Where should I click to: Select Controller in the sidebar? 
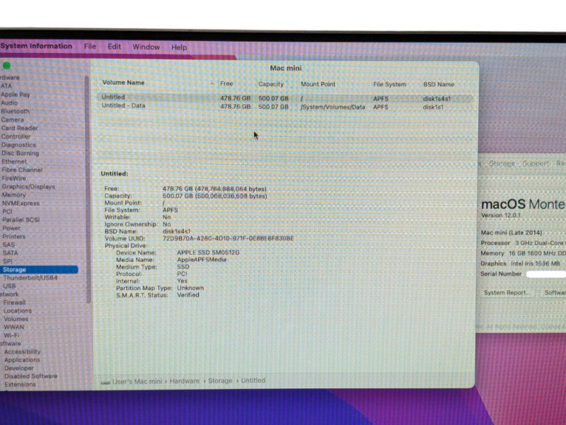(x=16, y=136)
